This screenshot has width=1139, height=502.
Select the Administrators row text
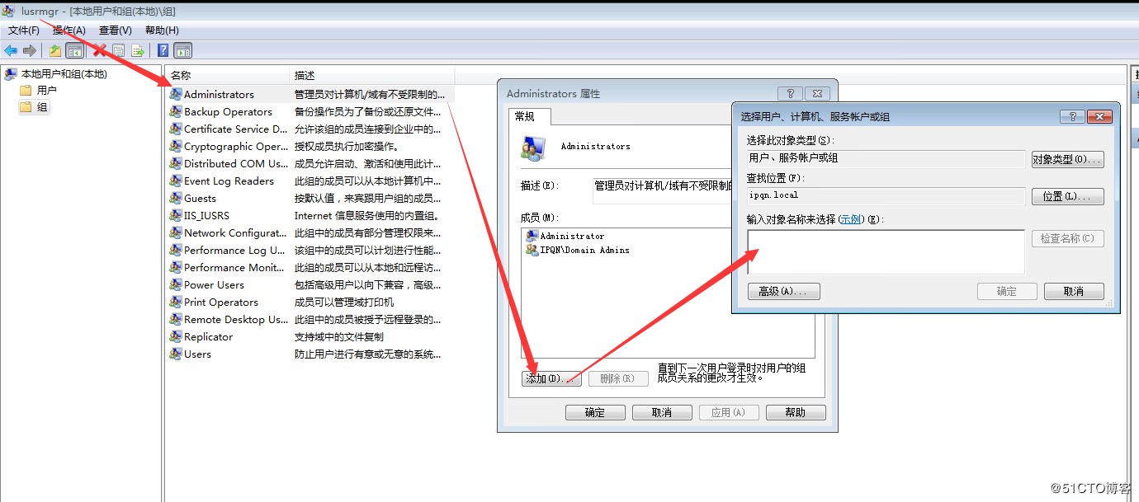(x=219, y=94)
